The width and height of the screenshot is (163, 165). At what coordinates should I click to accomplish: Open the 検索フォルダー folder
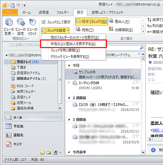click(x=23, y=92)
